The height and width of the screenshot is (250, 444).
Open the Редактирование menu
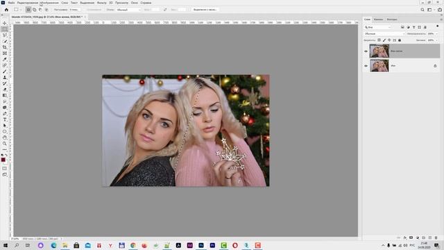[28, 3]
